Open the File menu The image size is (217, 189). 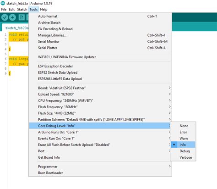click(x=4, y=10)
